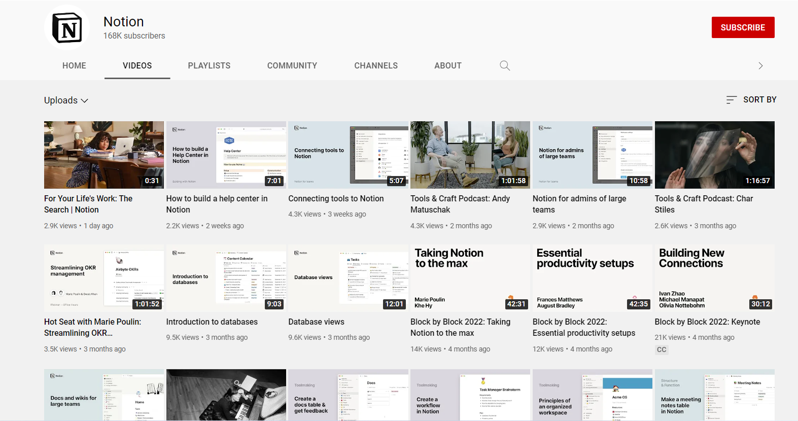Open 'Make a meeting notes table' thumbnail
The width and height of the screenshot is (798, 421).
pos(715,395)
